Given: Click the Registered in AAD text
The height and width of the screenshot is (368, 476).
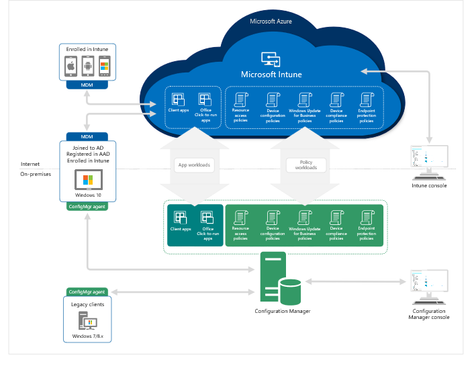Looking at the screenshot, I should pos(88,154).
